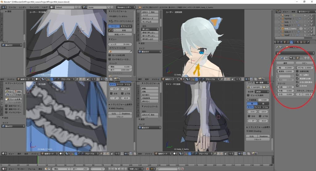Image resolution: width=316 pixels, height=171 pixels.
Task: Jump to the timeline end frame
Action: [x=126, y=169]
